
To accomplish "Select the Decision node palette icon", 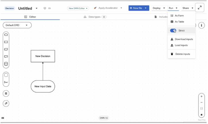I will click(x=6, y=42).
